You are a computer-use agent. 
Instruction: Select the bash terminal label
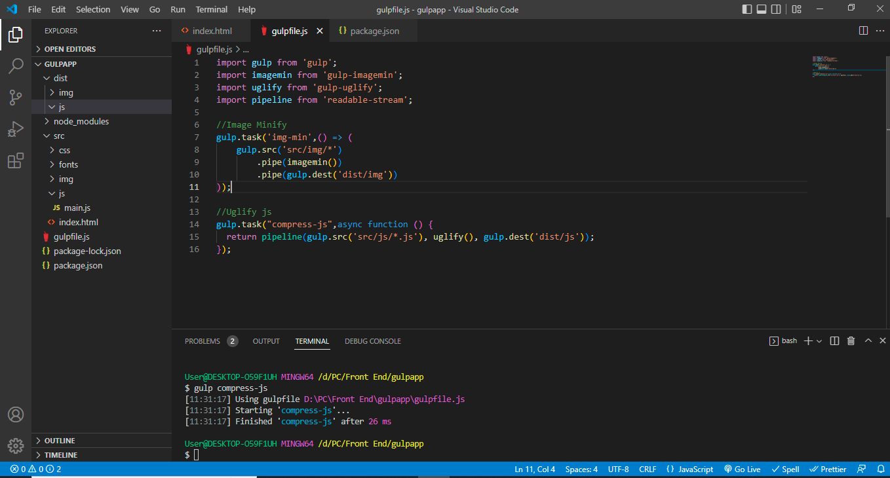[x=783, y=340]
